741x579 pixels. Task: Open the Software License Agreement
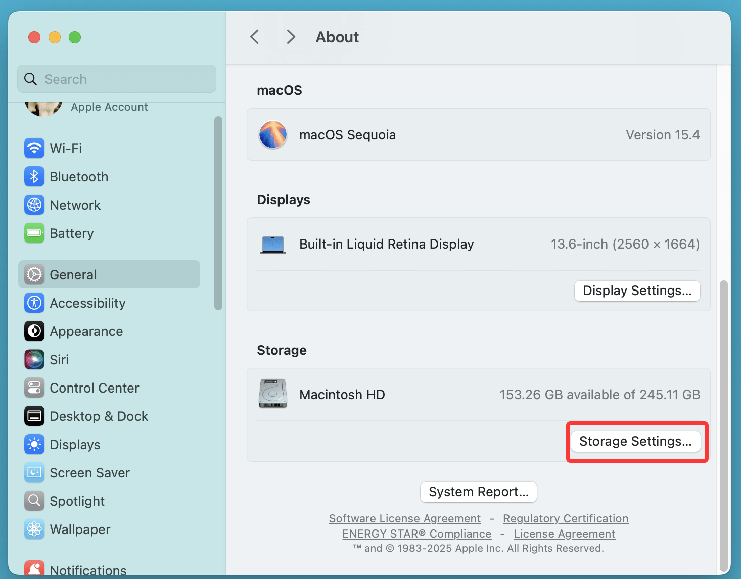[404, 518]
